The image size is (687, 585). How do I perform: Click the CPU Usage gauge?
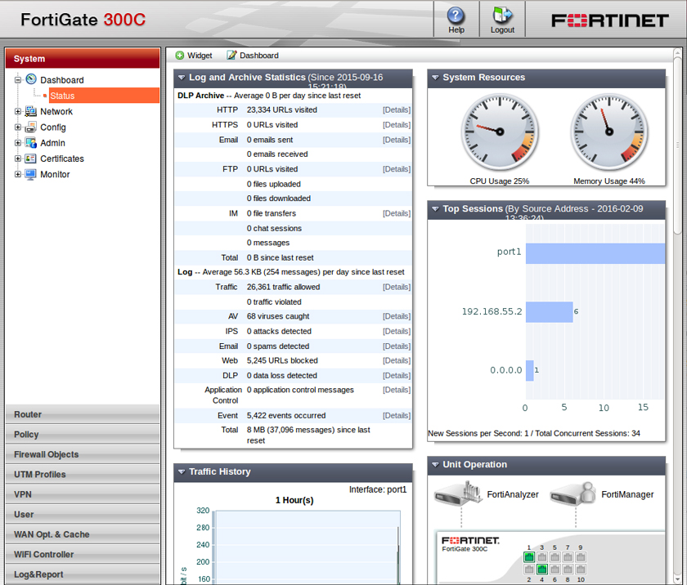(500, 132)
